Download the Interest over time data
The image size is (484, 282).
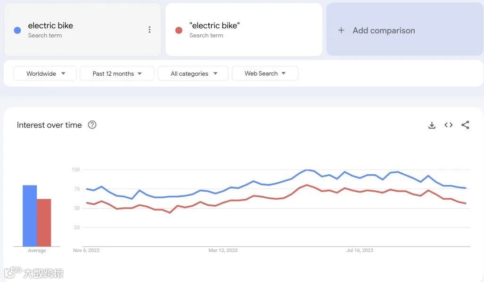click(x=432, y=125)
